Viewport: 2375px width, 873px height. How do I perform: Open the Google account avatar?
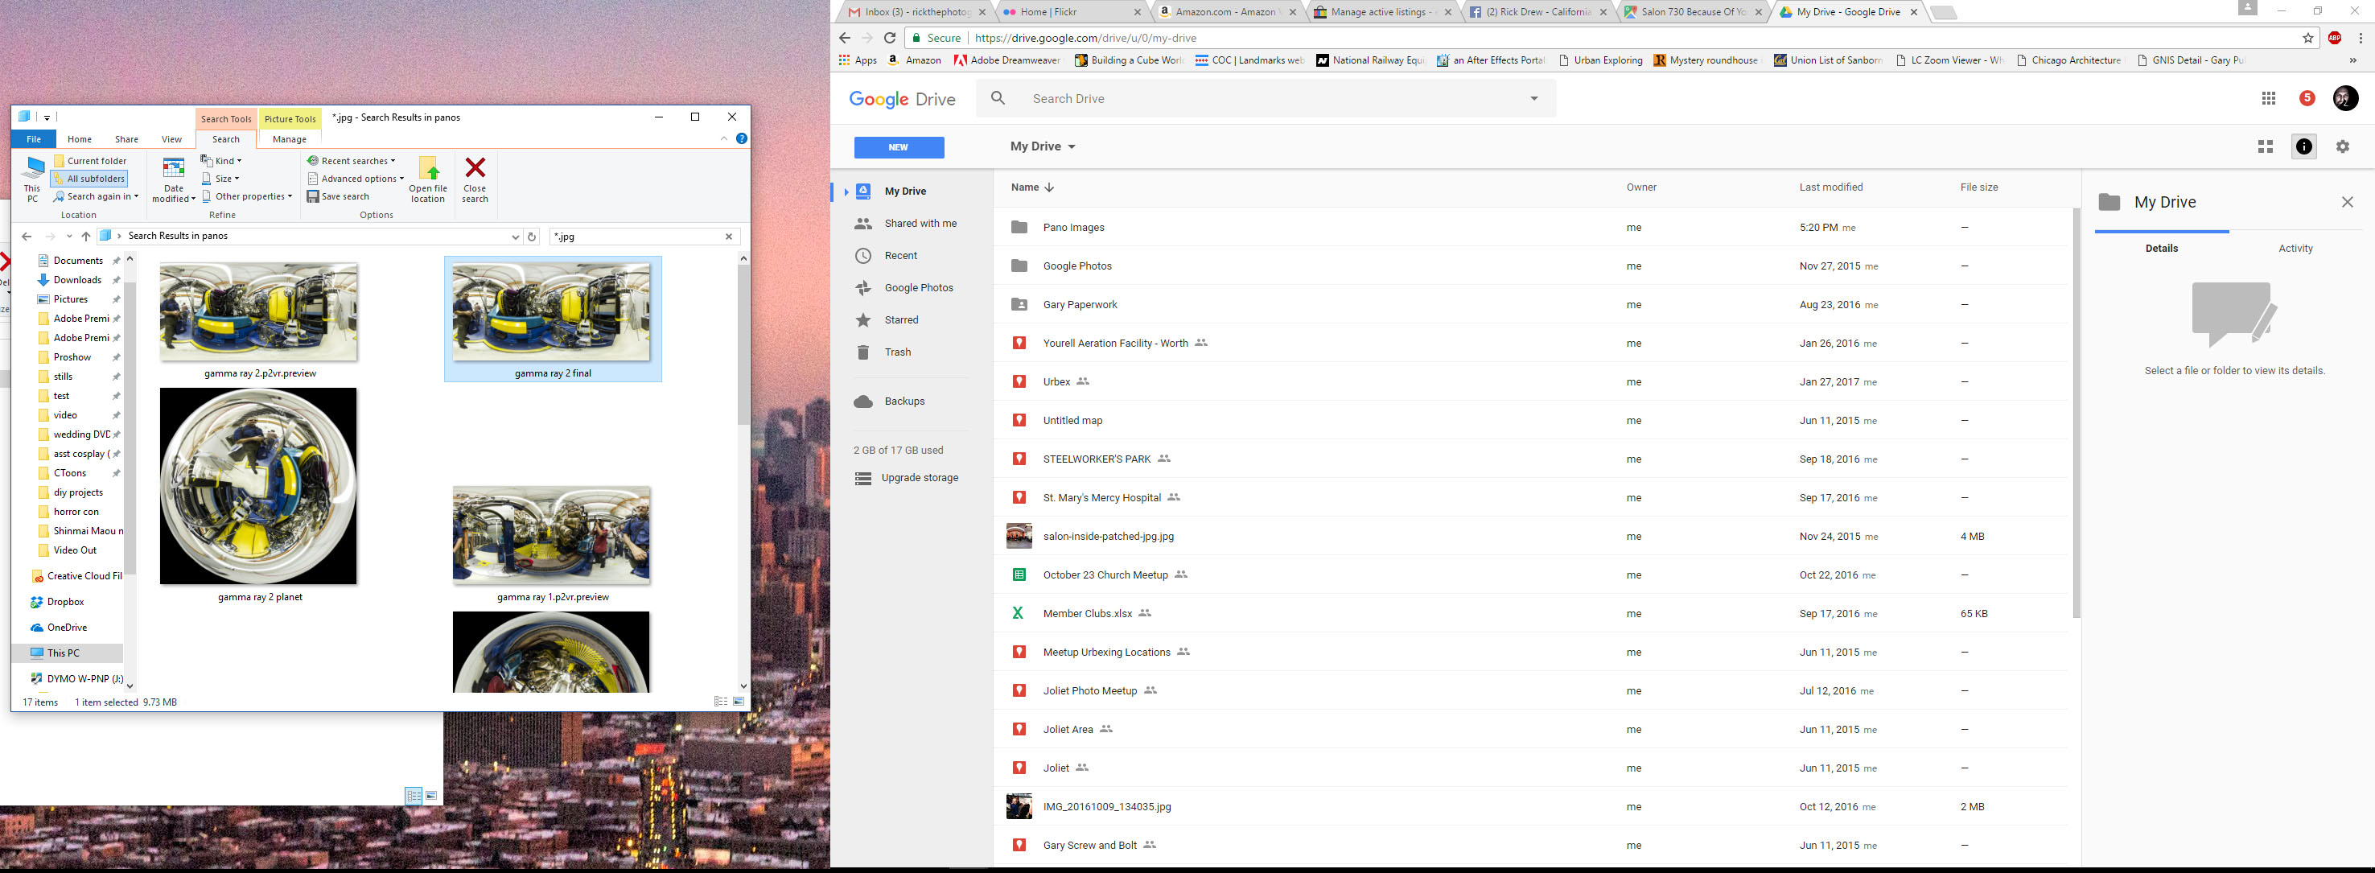tap(2345, 99)
